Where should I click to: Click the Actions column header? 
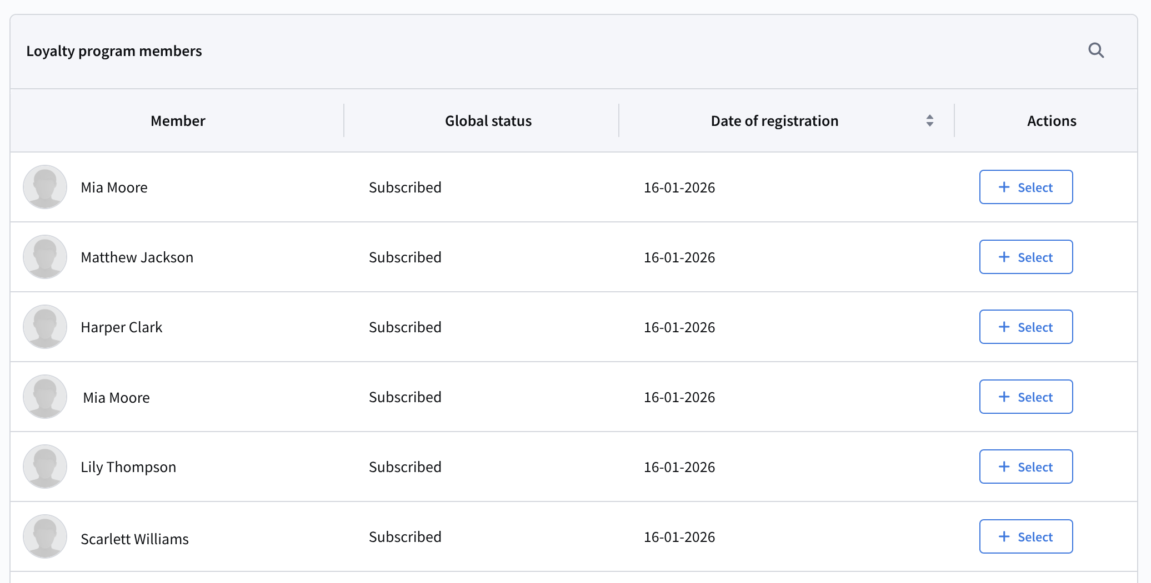tap(1051, 121)
